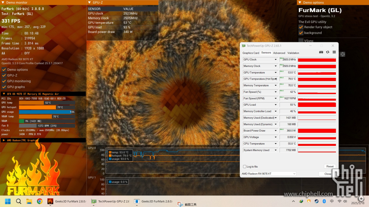Screen dimensions: 369x207
Task: Collapse the XFX RX 9070 XT Mercury section
Action: point(4,94)
